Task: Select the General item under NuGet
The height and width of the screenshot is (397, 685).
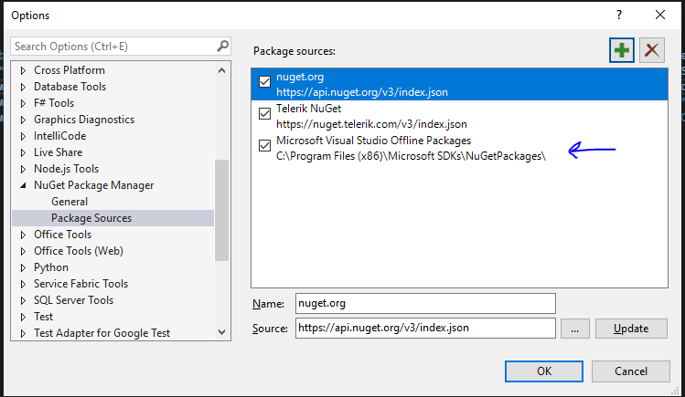Action: 70,202
